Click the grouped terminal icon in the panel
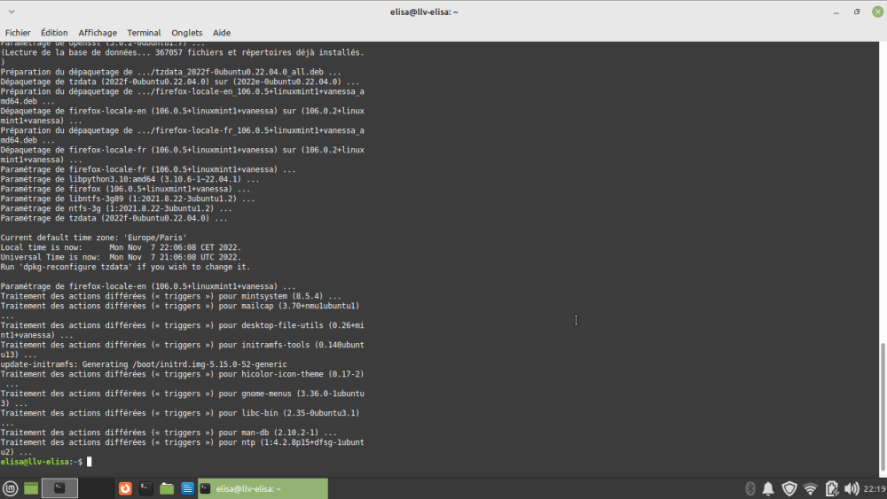This screenshot has height=499, width=887. pyautogui.click(x=59, y=488)
